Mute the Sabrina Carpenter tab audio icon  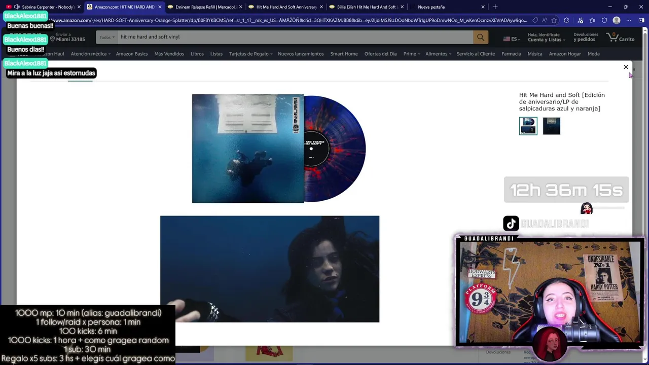[x=17, y=7]
